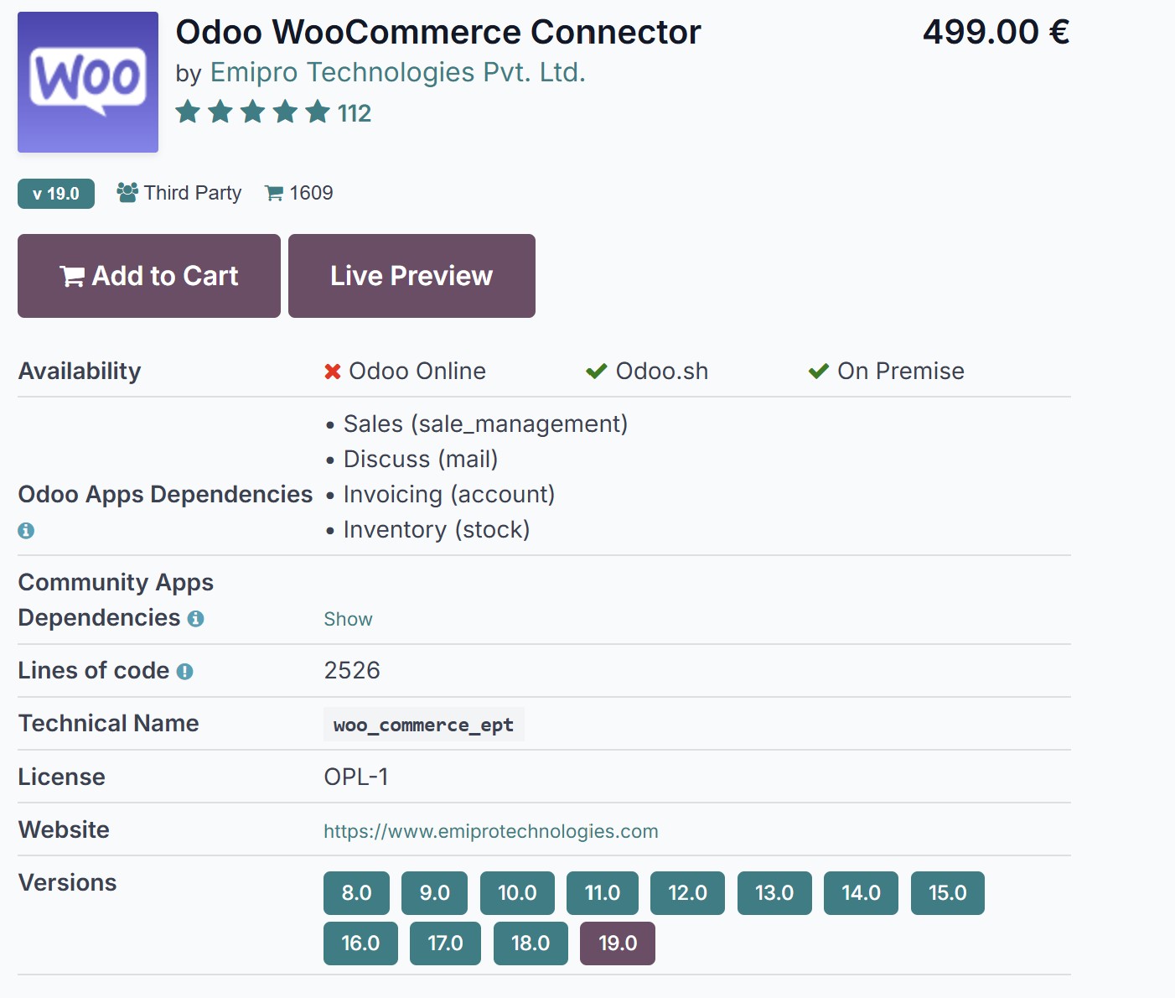Click the v 19.0 version badge
This screenshot has height=998, width=1175.
coord(55,193)
